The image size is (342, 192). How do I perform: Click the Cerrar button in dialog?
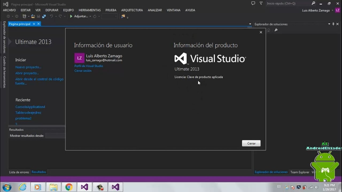coord(251,143)
